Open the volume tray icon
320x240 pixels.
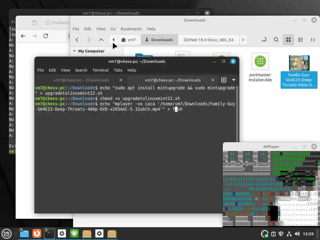(x=297, y=234)
